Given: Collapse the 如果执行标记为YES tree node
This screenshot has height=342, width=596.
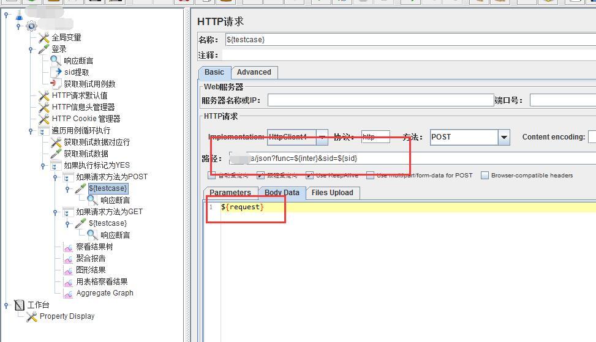Looking at the screenshot, I should click(x=43, y=166).
